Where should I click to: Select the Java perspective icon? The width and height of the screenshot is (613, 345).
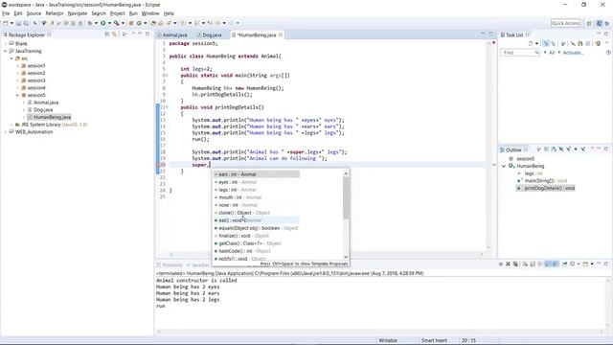(600, 23)
